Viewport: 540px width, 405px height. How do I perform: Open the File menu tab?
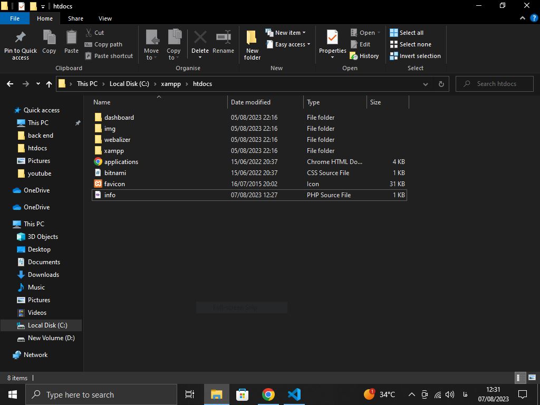[x=15, y=18]
